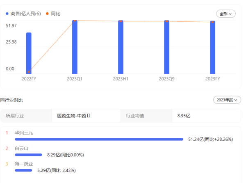Open the 特一药业 company entry

(x=24, y=164)
